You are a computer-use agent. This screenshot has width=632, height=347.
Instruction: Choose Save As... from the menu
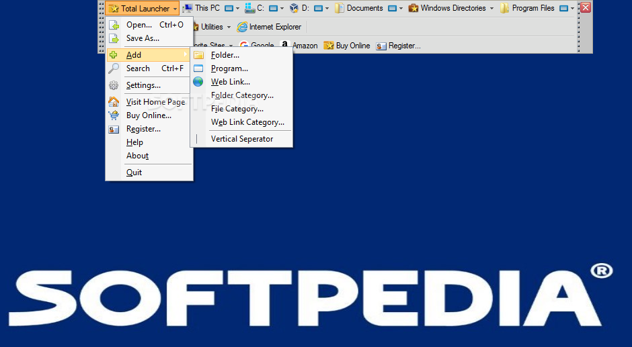coord(149,38)
